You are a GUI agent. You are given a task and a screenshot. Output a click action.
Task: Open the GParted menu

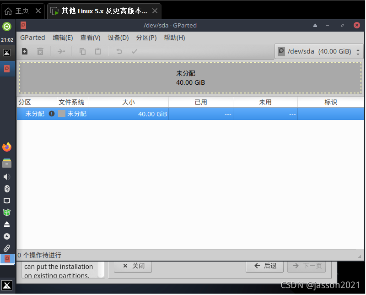point(32,38)
